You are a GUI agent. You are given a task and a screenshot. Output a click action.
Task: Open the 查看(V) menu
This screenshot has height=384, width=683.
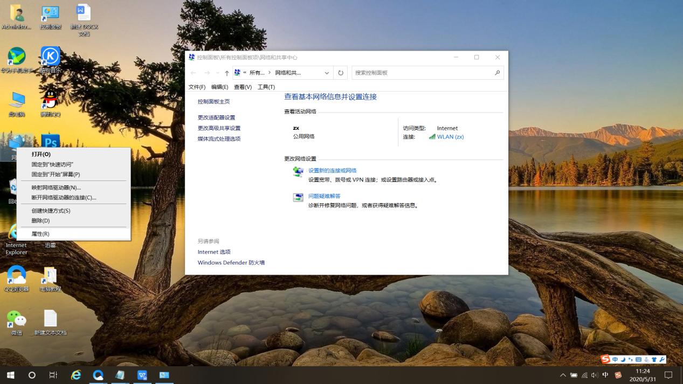242,87
